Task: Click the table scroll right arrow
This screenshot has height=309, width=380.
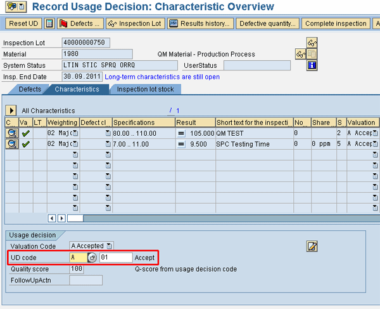Action: 62,218
